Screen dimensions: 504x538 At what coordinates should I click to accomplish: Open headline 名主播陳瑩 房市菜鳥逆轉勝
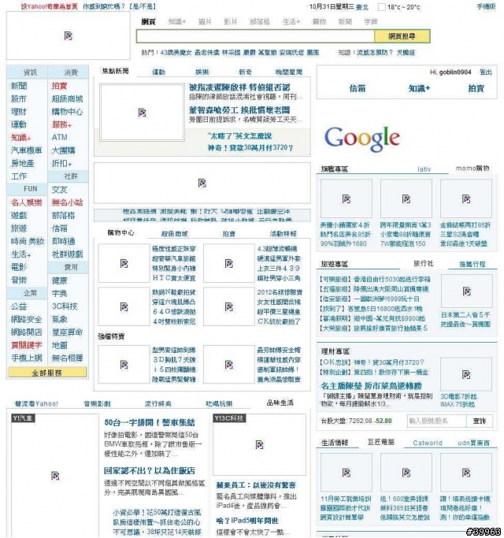point(371,386)
